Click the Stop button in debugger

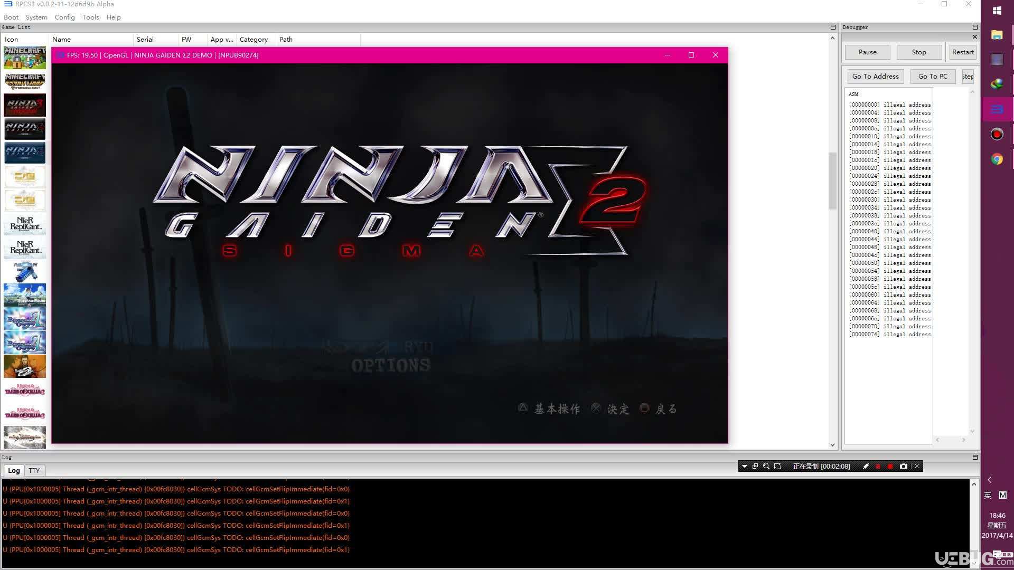coord(918,52)
